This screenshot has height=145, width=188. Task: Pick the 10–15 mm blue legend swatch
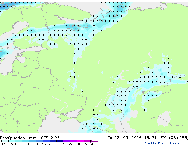pos(39,141)
